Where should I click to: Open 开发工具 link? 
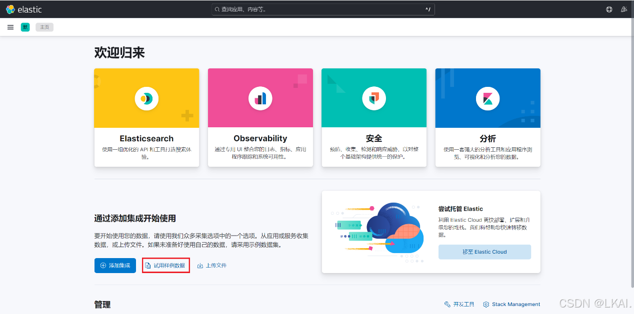click(459, 304)
